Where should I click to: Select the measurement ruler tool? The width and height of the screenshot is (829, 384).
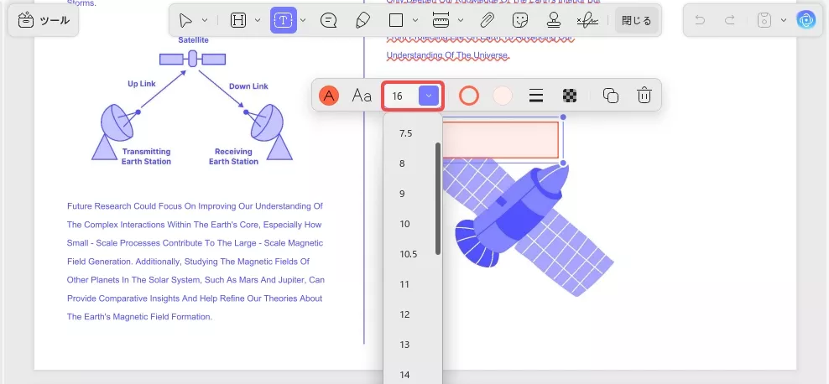[441, 21]
